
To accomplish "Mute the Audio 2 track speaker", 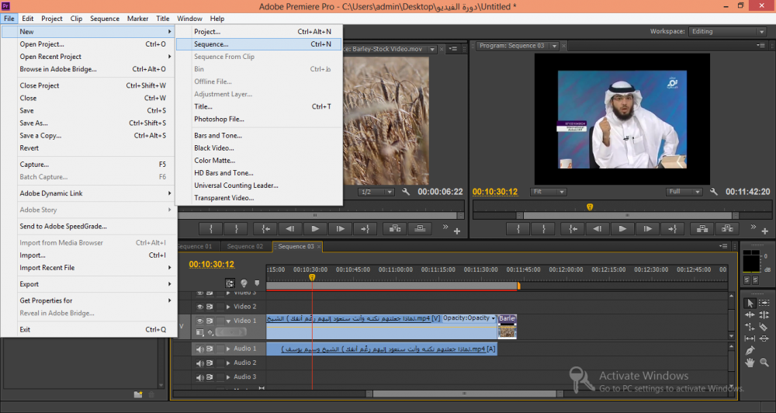I will tap(200, 363).
